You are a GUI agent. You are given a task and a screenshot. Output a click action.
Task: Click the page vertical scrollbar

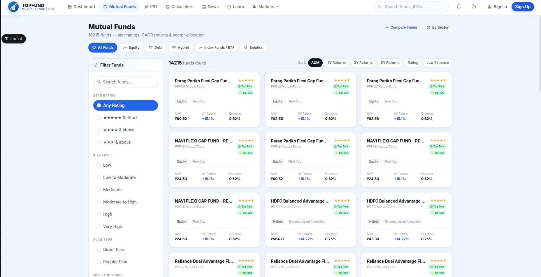(540, 55)
